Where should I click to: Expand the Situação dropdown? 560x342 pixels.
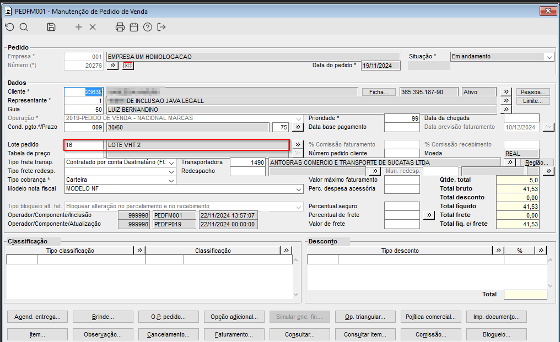(550, 57)
